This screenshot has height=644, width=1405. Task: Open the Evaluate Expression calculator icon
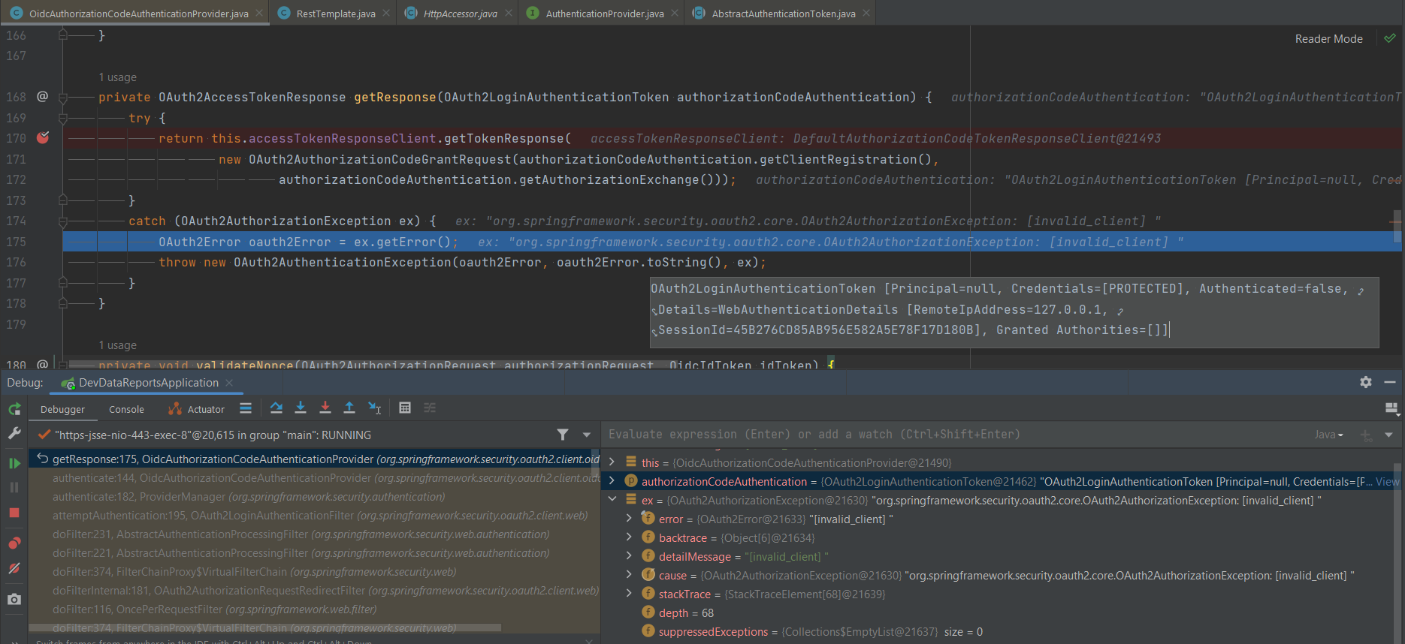coord(405,408)
